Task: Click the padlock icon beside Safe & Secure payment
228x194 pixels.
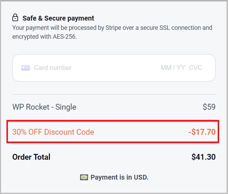Action: pyautogui.click(x=15, y=17)
